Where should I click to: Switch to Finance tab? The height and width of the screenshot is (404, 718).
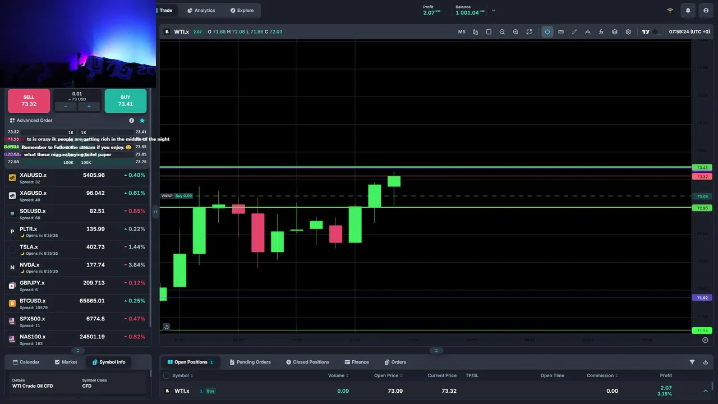357,362
